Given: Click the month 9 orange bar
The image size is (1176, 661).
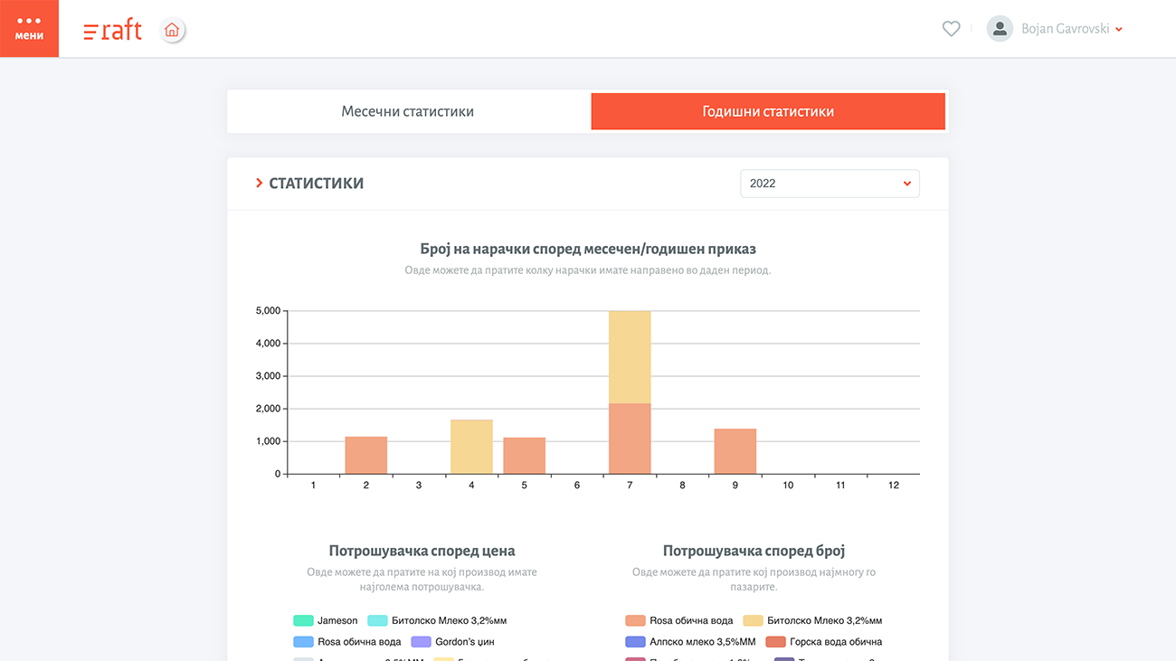Looking at the screenshot, I should point(735,451).
